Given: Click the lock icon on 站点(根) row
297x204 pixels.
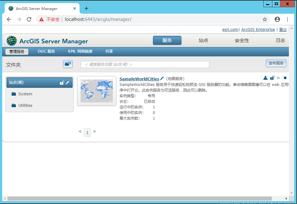Looking at the screenshot, I should pos(62,83).
